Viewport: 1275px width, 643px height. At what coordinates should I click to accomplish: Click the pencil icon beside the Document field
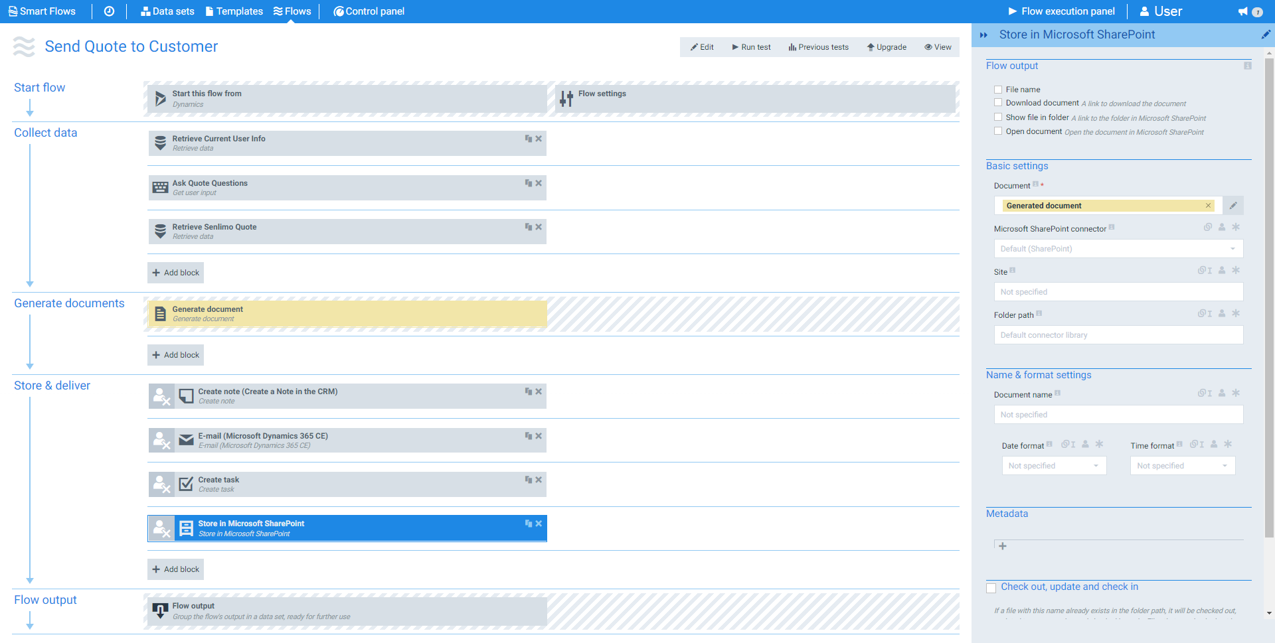[x=1232, y=205]
